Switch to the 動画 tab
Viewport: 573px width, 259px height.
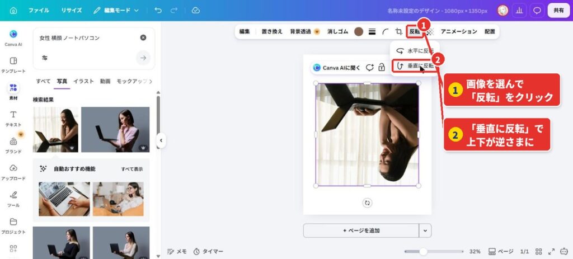105,82
